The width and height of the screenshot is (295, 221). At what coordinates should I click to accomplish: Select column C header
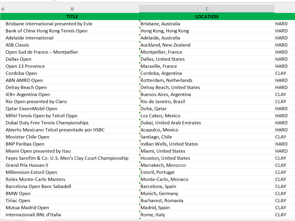tap(207, 9)
